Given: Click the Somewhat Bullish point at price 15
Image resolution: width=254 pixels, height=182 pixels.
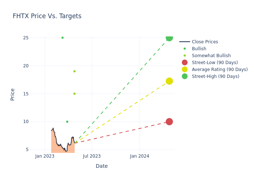Looking at the screenshot, I should pyautogui.click(x=74, y=94).
